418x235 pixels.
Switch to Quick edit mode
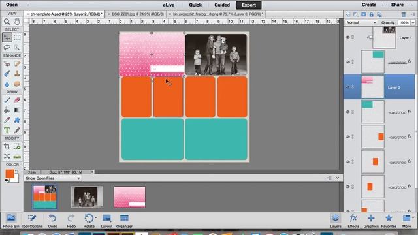[x=195, y=5]
